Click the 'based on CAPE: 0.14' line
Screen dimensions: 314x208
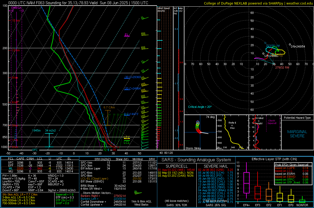click(x=292, y=168)
